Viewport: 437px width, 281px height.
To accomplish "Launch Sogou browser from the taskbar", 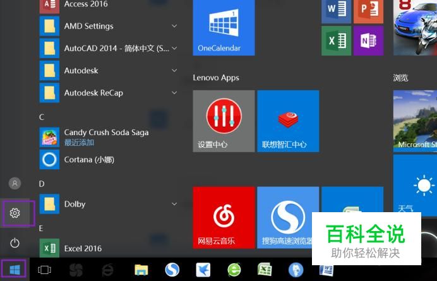I will tap(172, 270).
